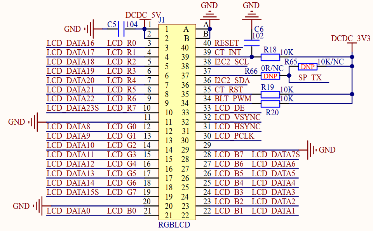Click the LCD_DATA11 net label
The height and width of the screenshot is (231, 373).
click(70, 155)
